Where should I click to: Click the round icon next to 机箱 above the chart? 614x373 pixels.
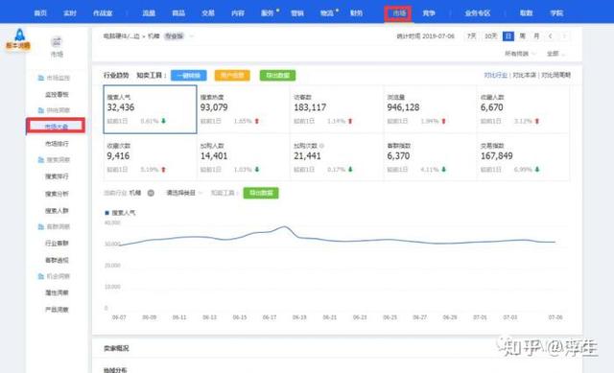point(151,193)
